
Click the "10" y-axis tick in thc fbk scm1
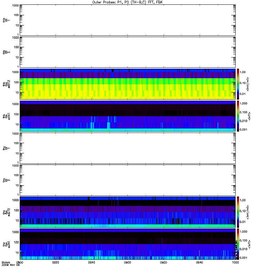(x=17, y=253)
